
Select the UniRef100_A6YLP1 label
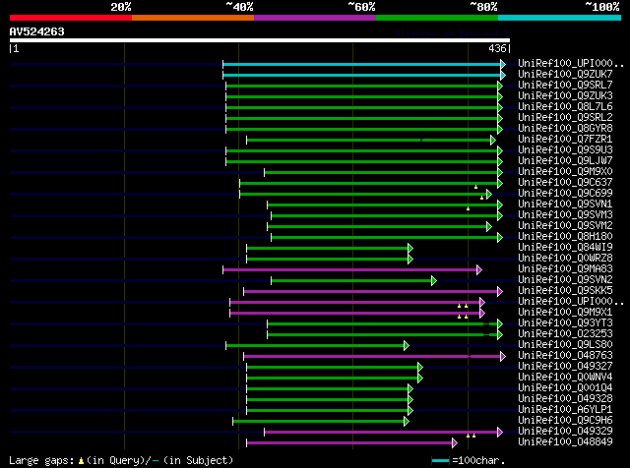click(565, 410)
